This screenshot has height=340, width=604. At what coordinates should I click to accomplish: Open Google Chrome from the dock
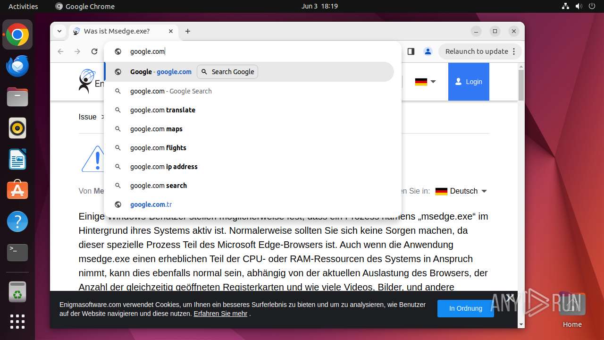coord(17,35)
